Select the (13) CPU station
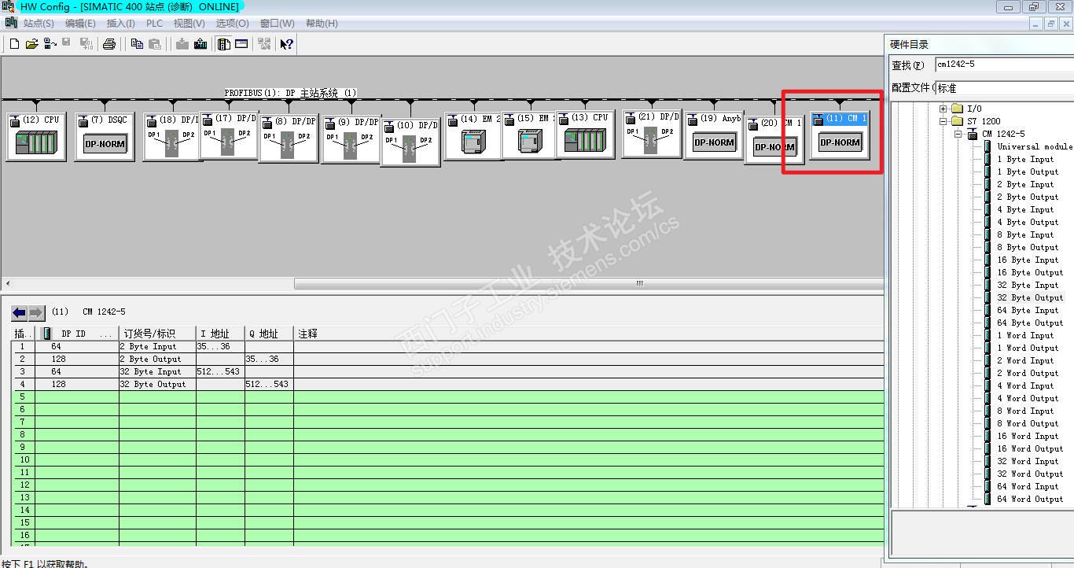 click(586, 134)
